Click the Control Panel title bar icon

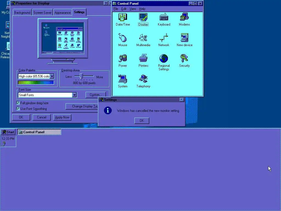coord(114,3)
